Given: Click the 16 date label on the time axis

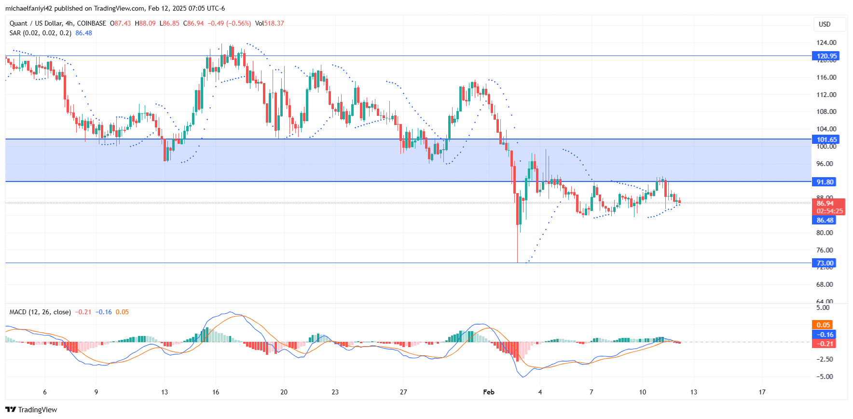Looking at the screenshot, I should click(216, 392).
